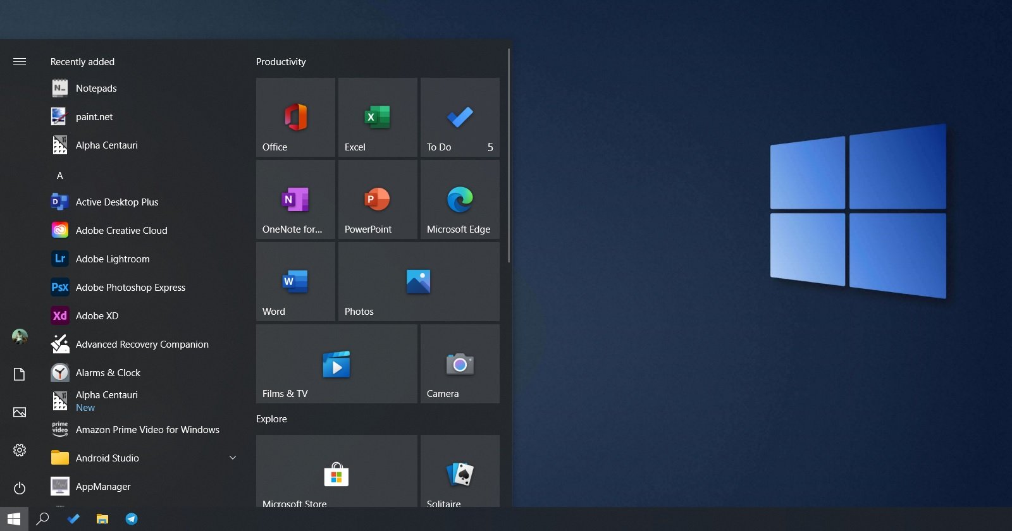
Task: Expand the Android Studio folder
Action: 145,458
